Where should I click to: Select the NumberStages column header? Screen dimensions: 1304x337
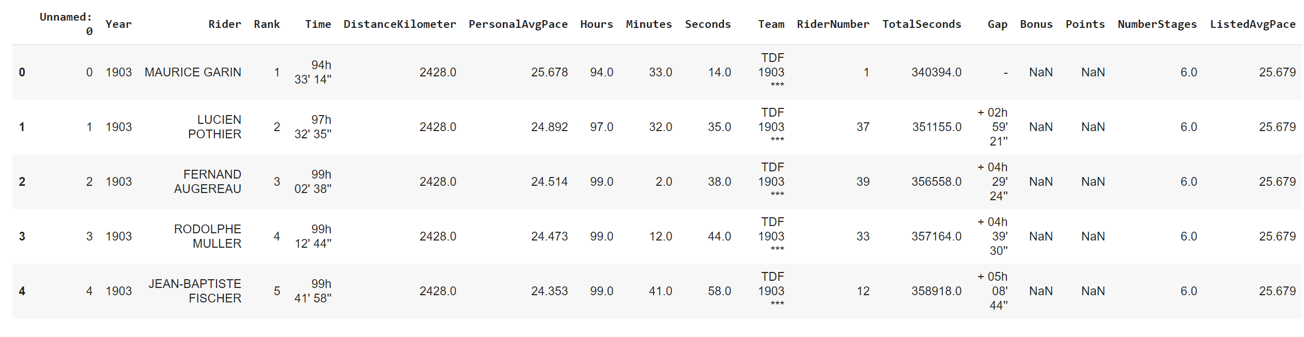[1157, 24]
